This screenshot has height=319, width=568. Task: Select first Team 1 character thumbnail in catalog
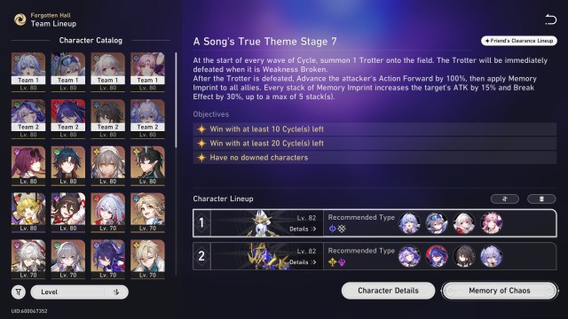point(28,72)
